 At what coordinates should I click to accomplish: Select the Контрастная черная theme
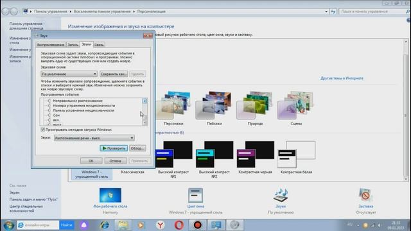(255, 158)
